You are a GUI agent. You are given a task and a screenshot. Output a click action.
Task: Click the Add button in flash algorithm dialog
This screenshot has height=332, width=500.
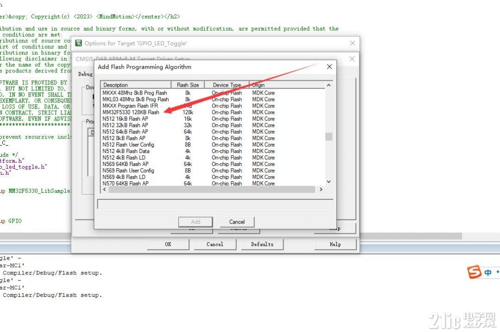(196, 222)
